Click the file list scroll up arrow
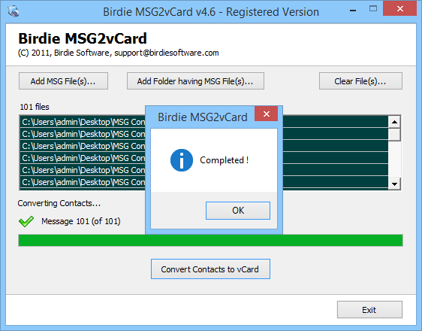 coord(394,122)
